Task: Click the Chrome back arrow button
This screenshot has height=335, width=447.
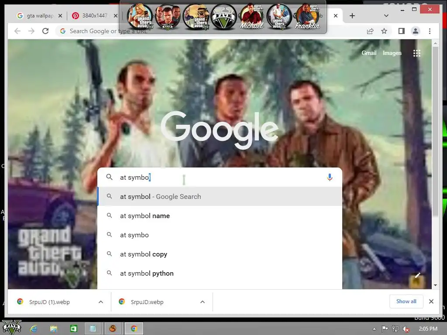Action: point(17,31)
